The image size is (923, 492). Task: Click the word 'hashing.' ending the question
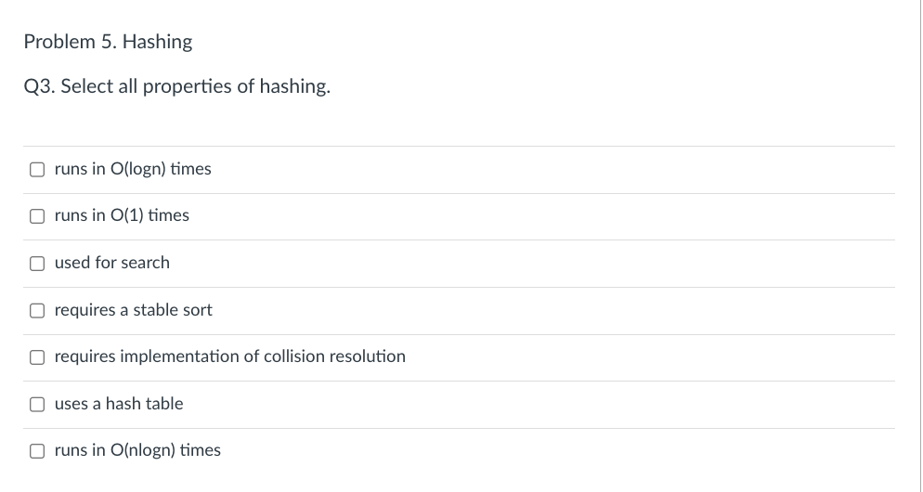[295, 86]
